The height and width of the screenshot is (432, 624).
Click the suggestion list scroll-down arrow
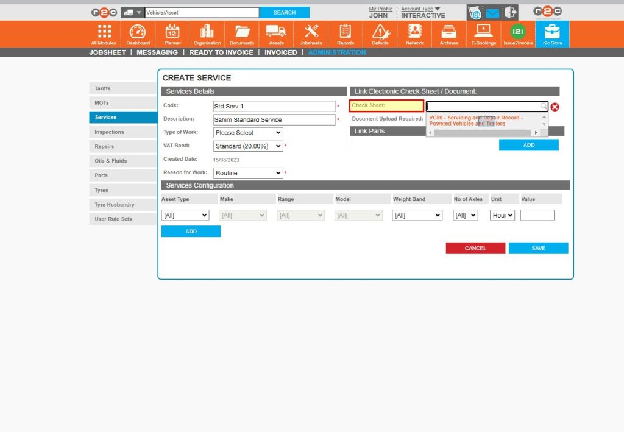coord(544,124)
